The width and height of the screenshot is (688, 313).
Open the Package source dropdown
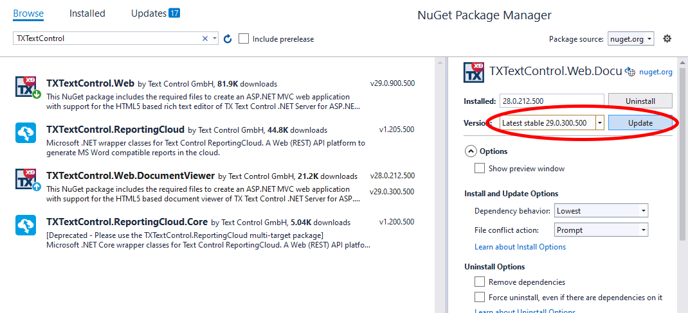[x=631, y=39]
